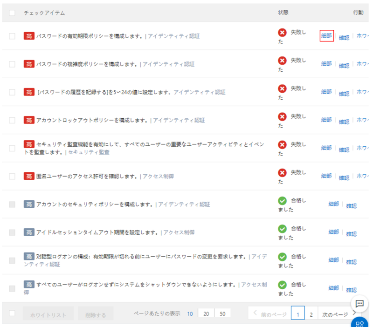Check the account lockout policy row checkbox
The width and height of the screenshot is (373, 327).
[12, 120]
